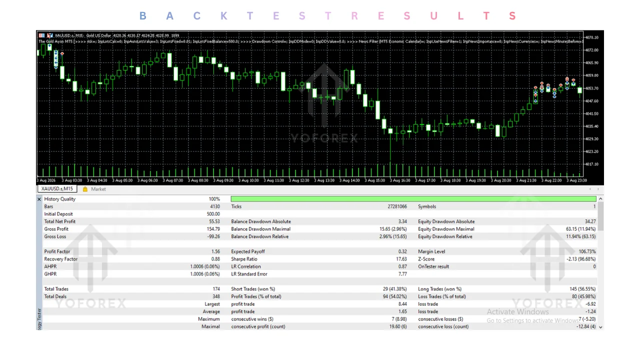Select the Gross Loss value -99.26
This screenshot has height=360, width=640.
tap(213, 236)
